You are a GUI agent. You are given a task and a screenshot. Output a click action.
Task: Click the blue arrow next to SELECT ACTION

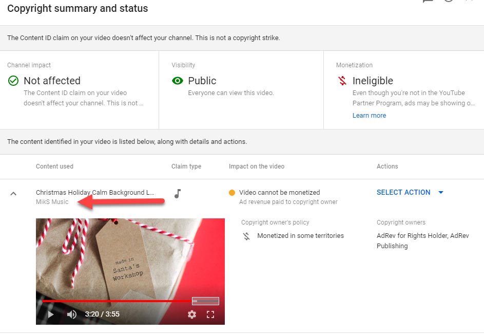coord(440,193)
